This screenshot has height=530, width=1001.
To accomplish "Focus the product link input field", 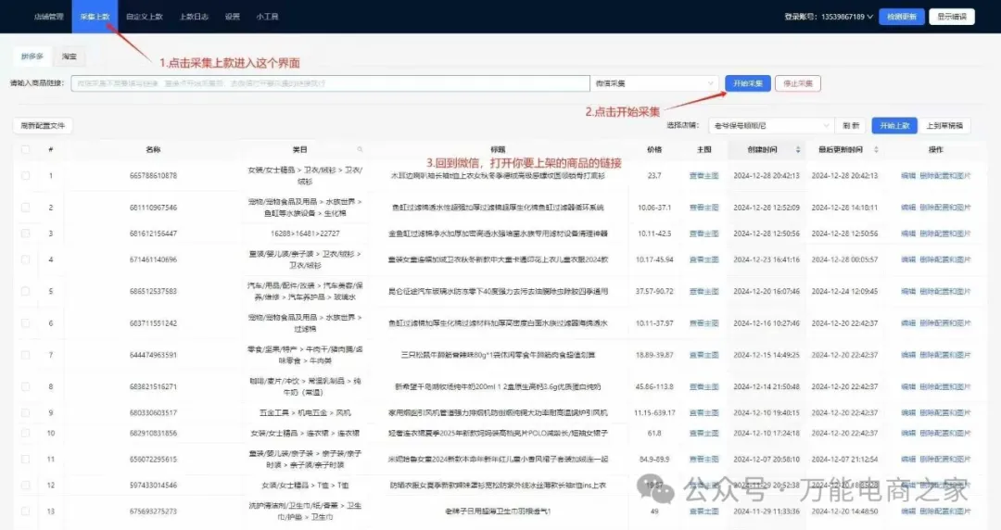I will 330,83.
